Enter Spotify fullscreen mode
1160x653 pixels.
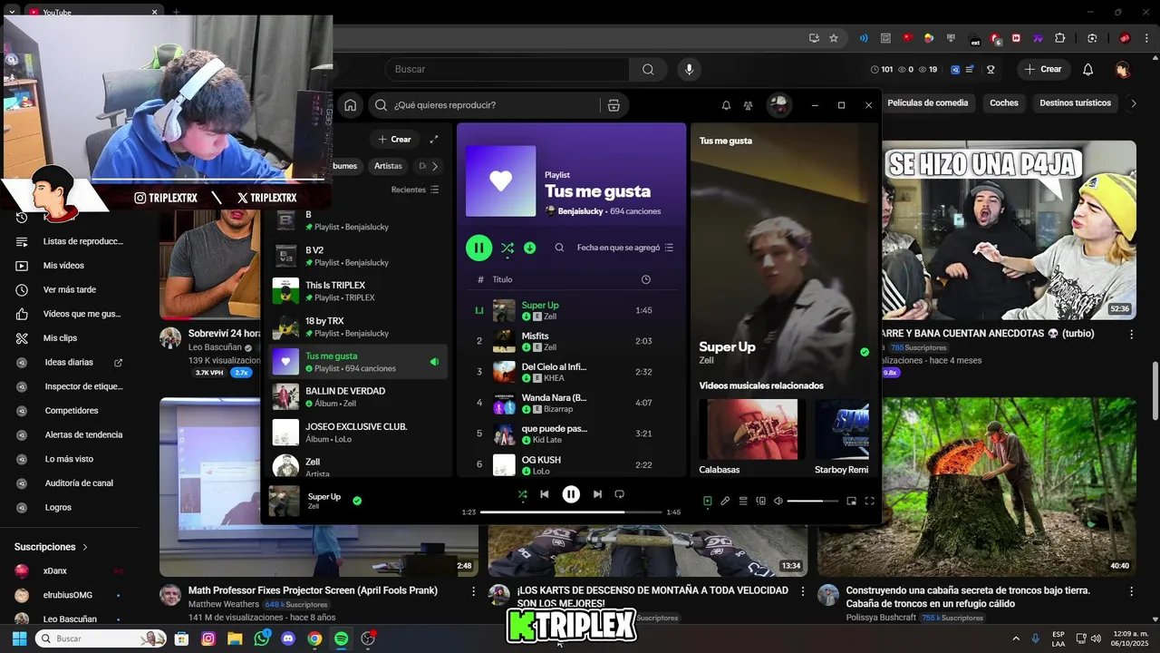click(869, 501)
